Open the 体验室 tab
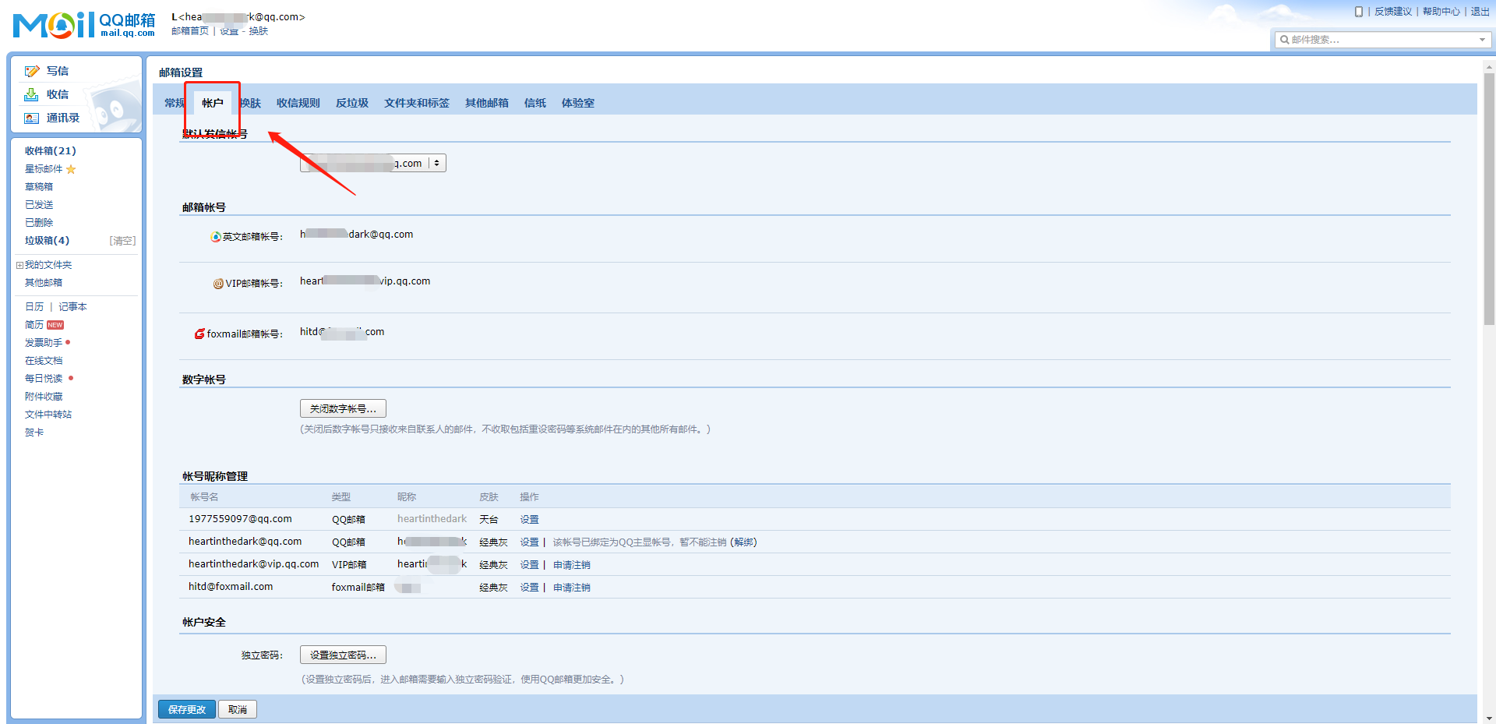1496x724 pixels. tap(577, 102)
